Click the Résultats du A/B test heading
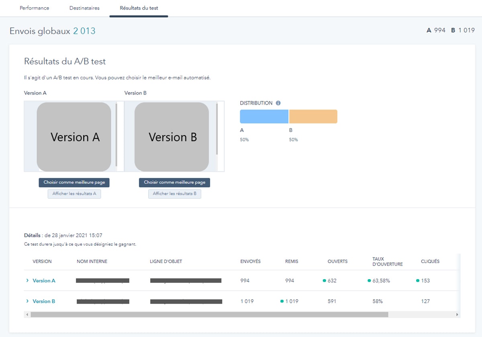This screenshot has height=337, width=482. [x=65, y=62]
